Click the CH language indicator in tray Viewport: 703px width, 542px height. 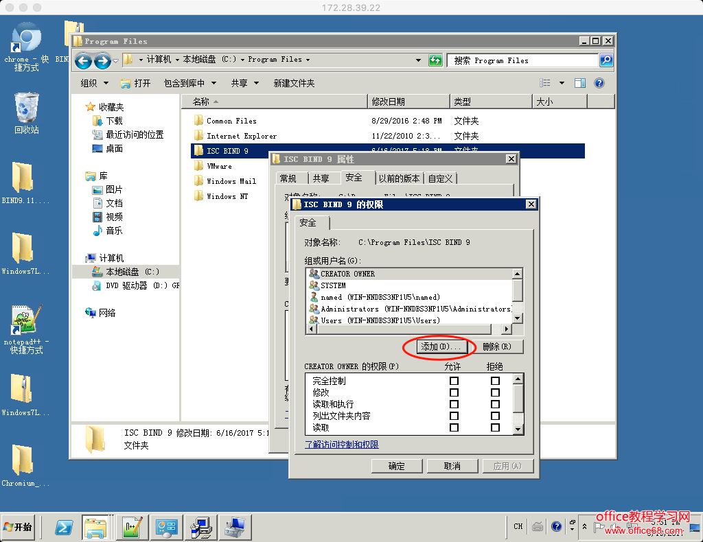(518, 526)
